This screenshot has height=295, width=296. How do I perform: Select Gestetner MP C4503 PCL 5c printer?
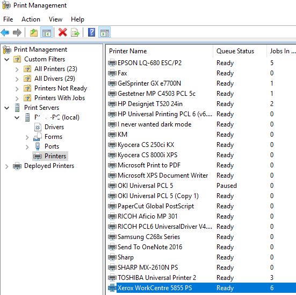tap(156, 94)
